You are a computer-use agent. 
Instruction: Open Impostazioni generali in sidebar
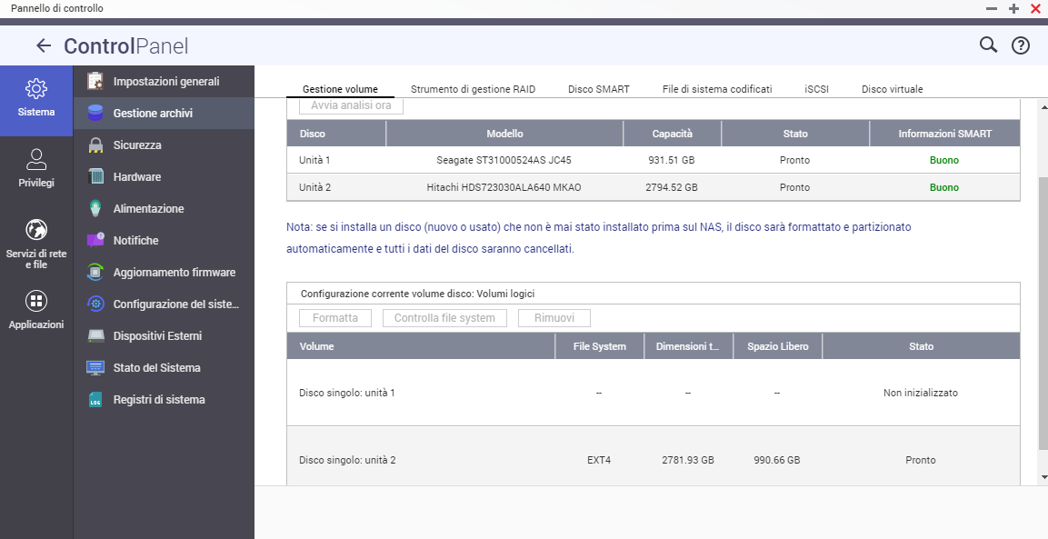(165, 82)
